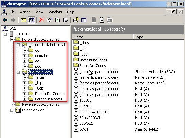Collapse the _msdcs.fucktheit.local zone node
185x138 pixels.
pos(18,45)
